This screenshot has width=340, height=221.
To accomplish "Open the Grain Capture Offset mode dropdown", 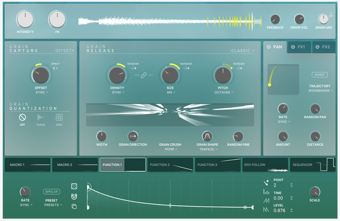I will (64, 51).
